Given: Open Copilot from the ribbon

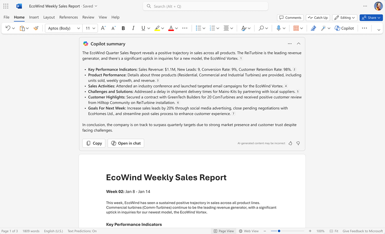Looking at the screenshot, I should [344, 28].
